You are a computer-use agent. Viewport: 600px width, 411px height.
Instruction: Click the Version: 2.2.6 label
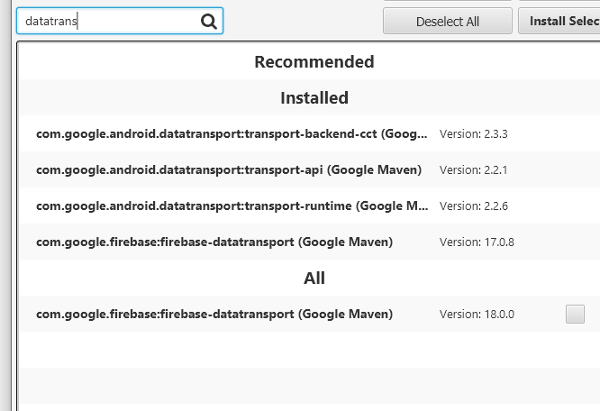474,205
